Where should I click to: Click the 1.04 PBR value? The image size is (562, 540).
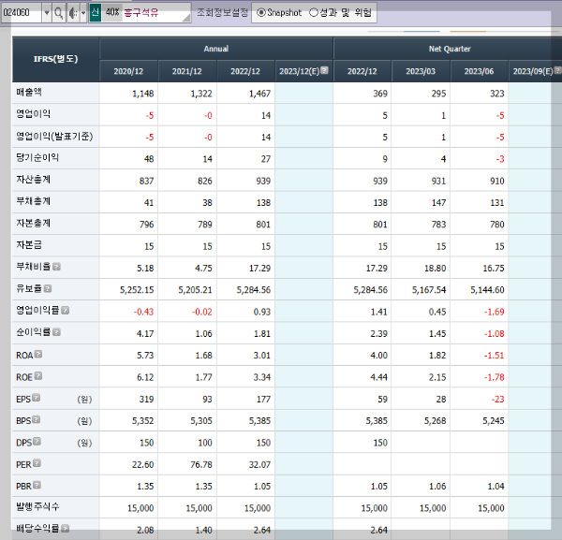[495, 487]
